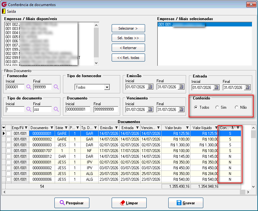
Task: Click the IPV cell of document 0000000002
Action: tap(89, 168)
